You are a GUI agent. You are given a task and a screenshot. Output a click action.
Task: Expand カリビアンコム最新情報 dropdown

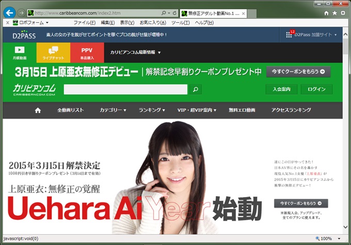pyautogui.click(x=135, y=53)
